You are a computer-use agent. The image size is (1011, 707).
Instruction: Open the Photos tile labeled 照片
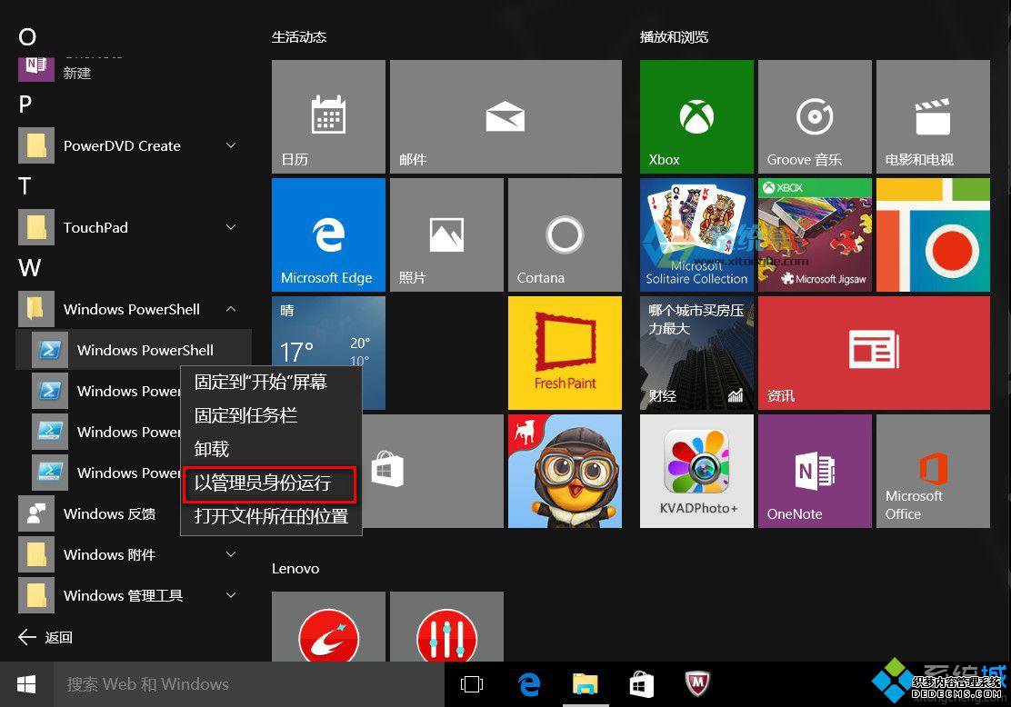[x=446, y=234]
